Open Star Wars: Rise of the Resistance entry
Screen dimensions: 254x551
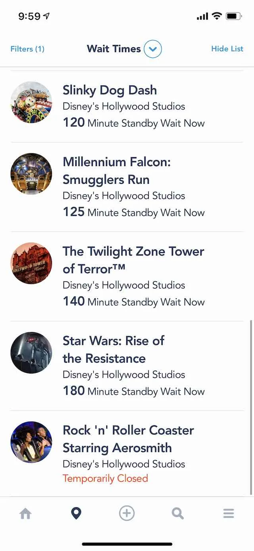[127, 366]
